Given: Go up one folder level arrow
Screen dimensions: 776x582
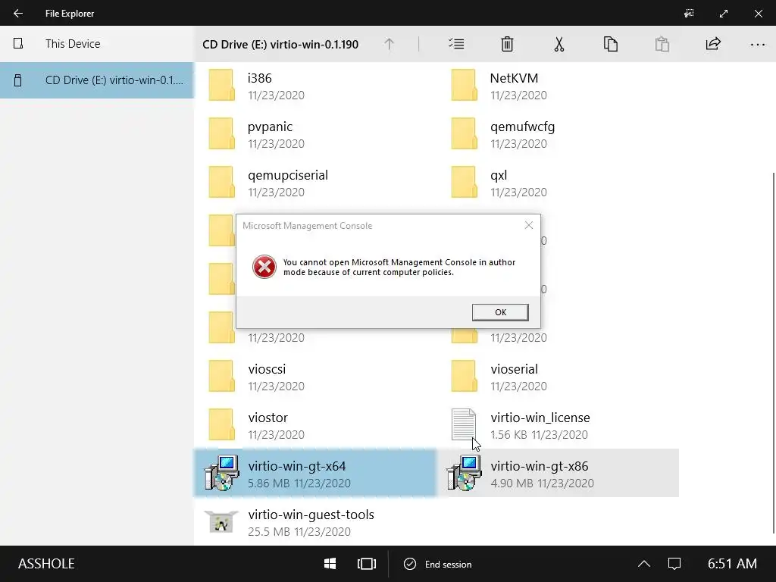Looking at the screenshot, I should 389,44.
